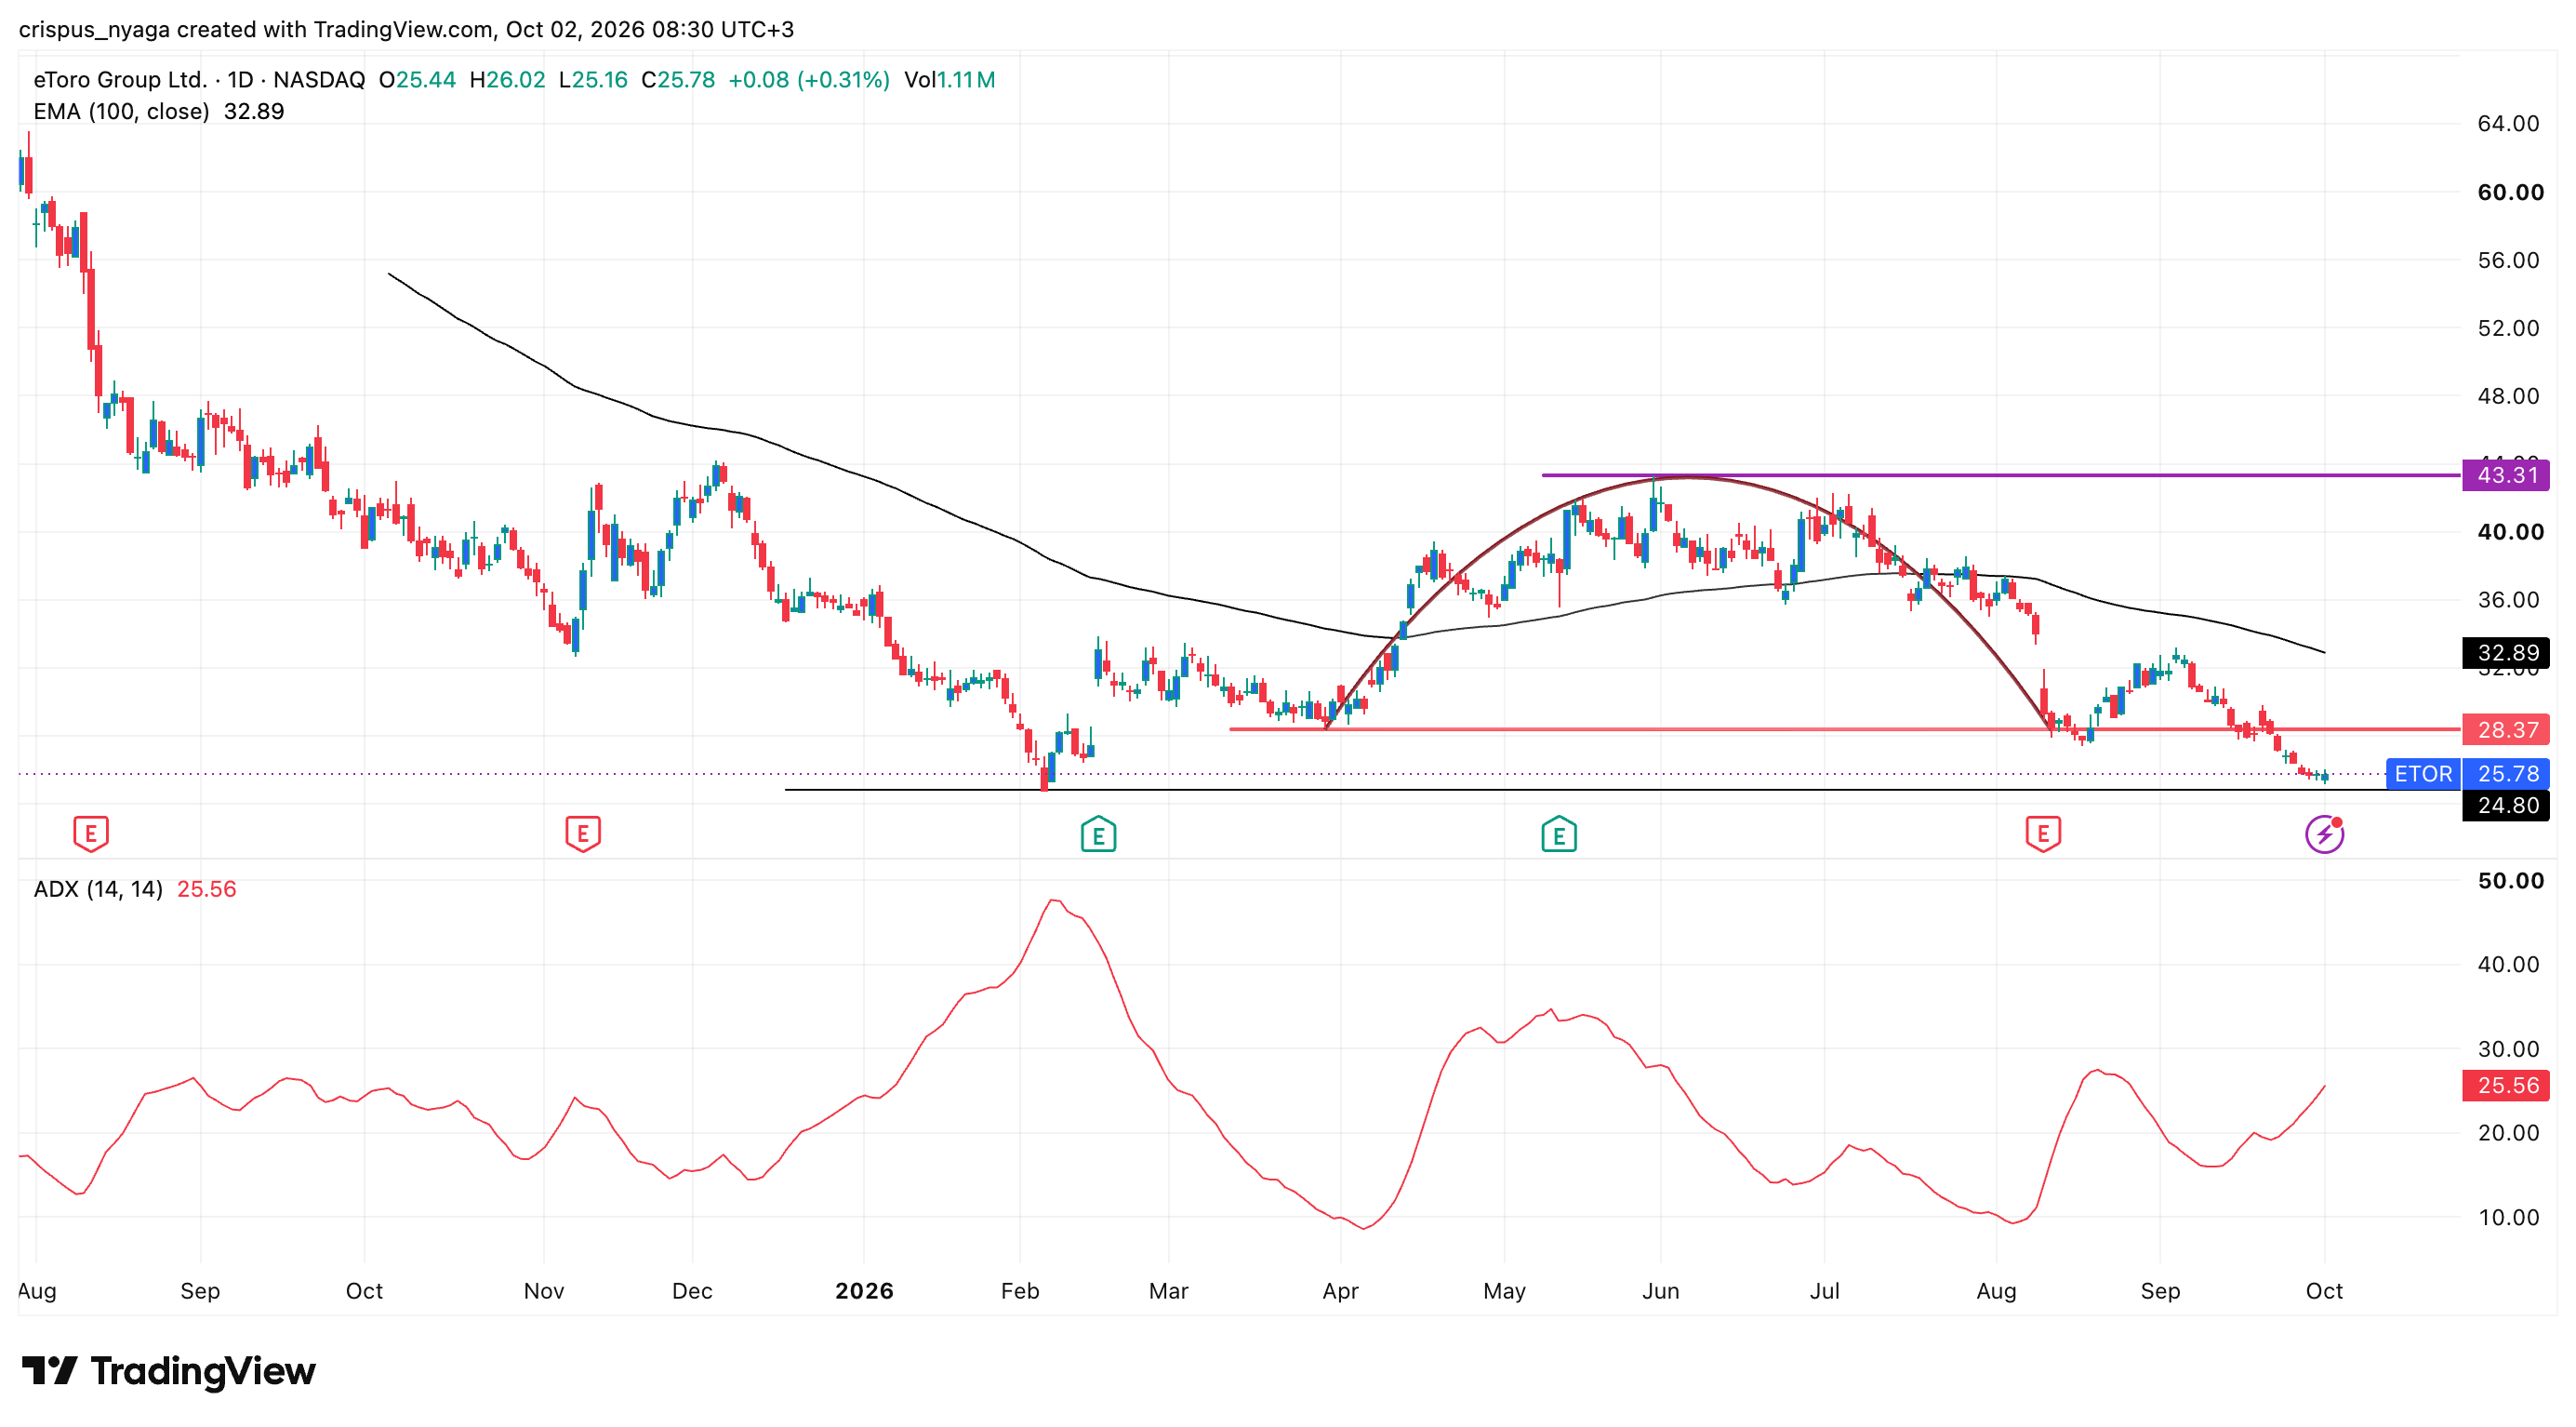Click the purple 43.31 price label
This screenshot has width=2576, height=1427.
(x=2506, y=475)
